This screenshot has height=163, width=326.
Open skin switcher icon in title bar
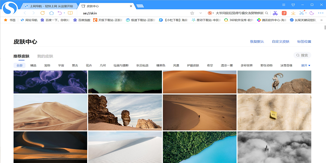pyautogui.click(x=292, y=5)
